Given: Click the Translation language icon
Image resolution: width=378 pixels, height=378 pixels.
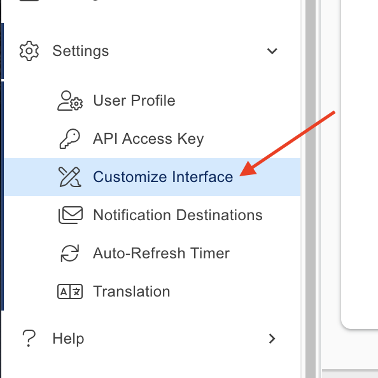Looking at the screenshot, I should click(x=70, y=291).
